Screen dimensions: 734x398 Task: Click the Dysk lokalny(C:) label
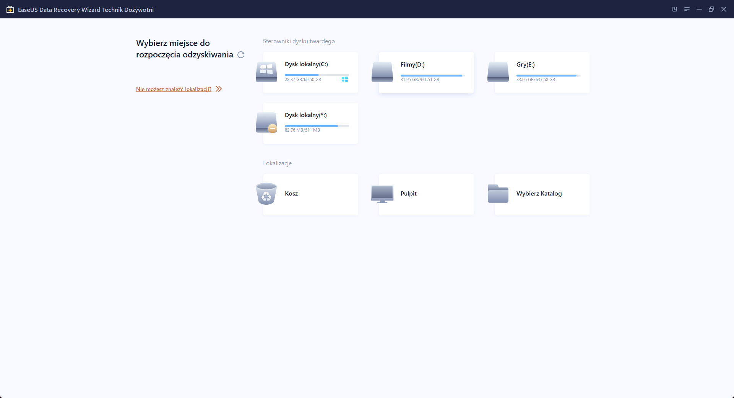tap(306, 64)
